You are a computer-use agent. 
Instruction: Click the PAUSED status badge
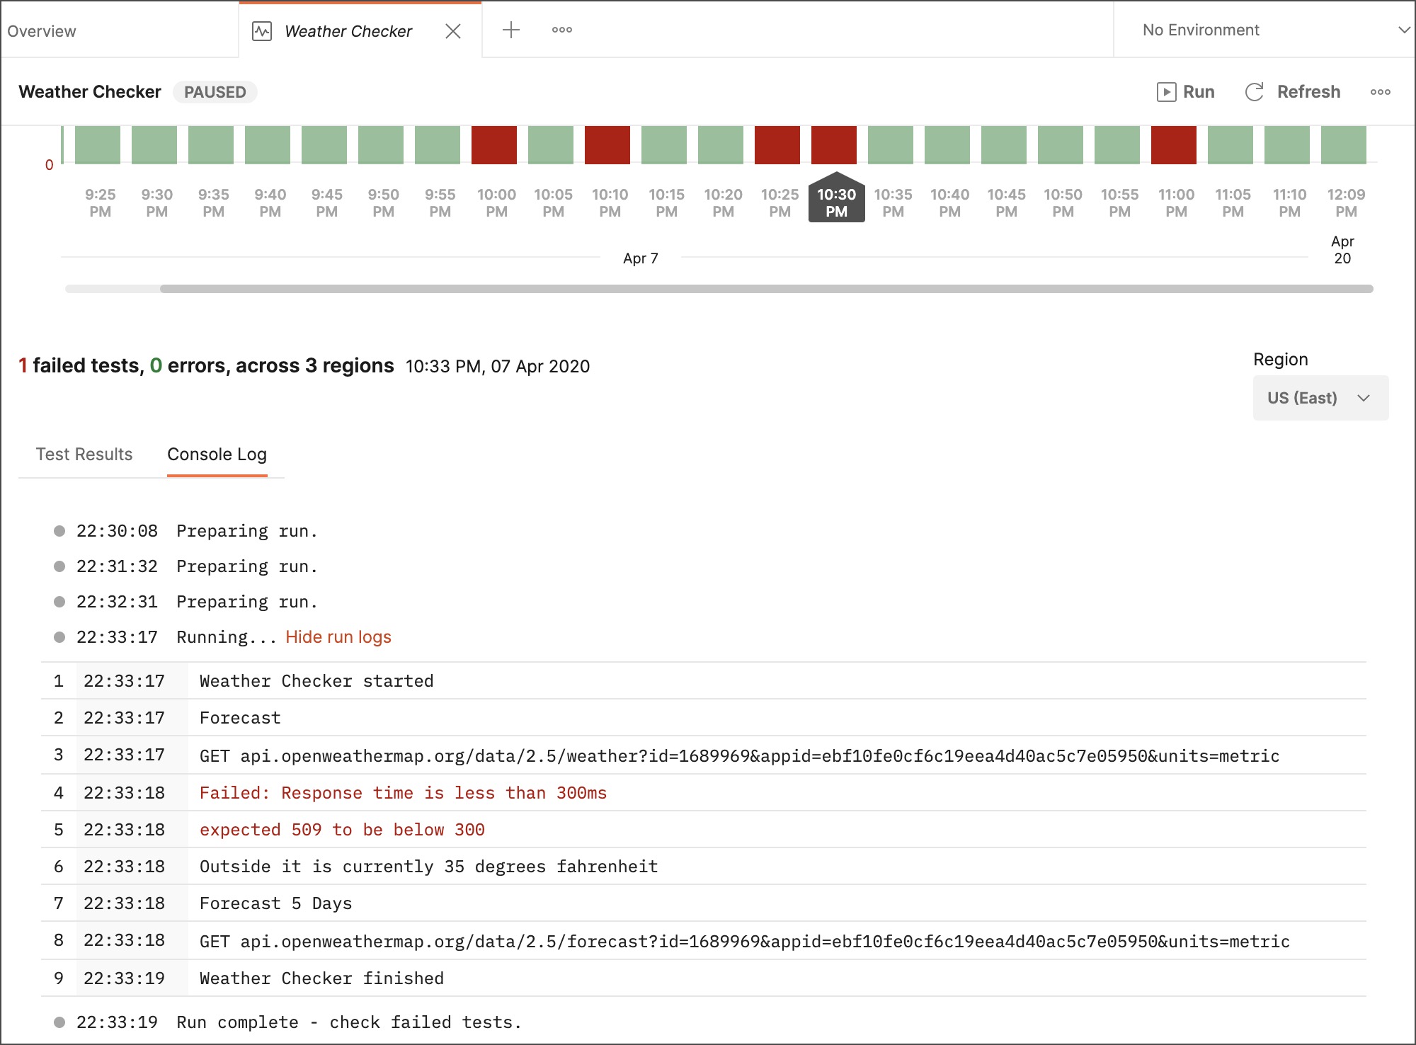click(x=215, y=92)
